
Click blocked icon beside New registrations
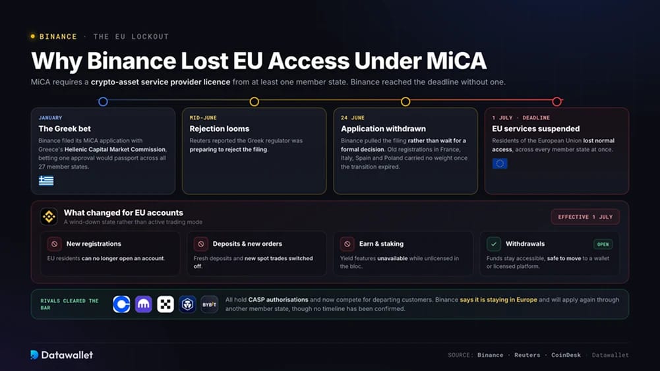pyautogui.click(x=54, y=244)
